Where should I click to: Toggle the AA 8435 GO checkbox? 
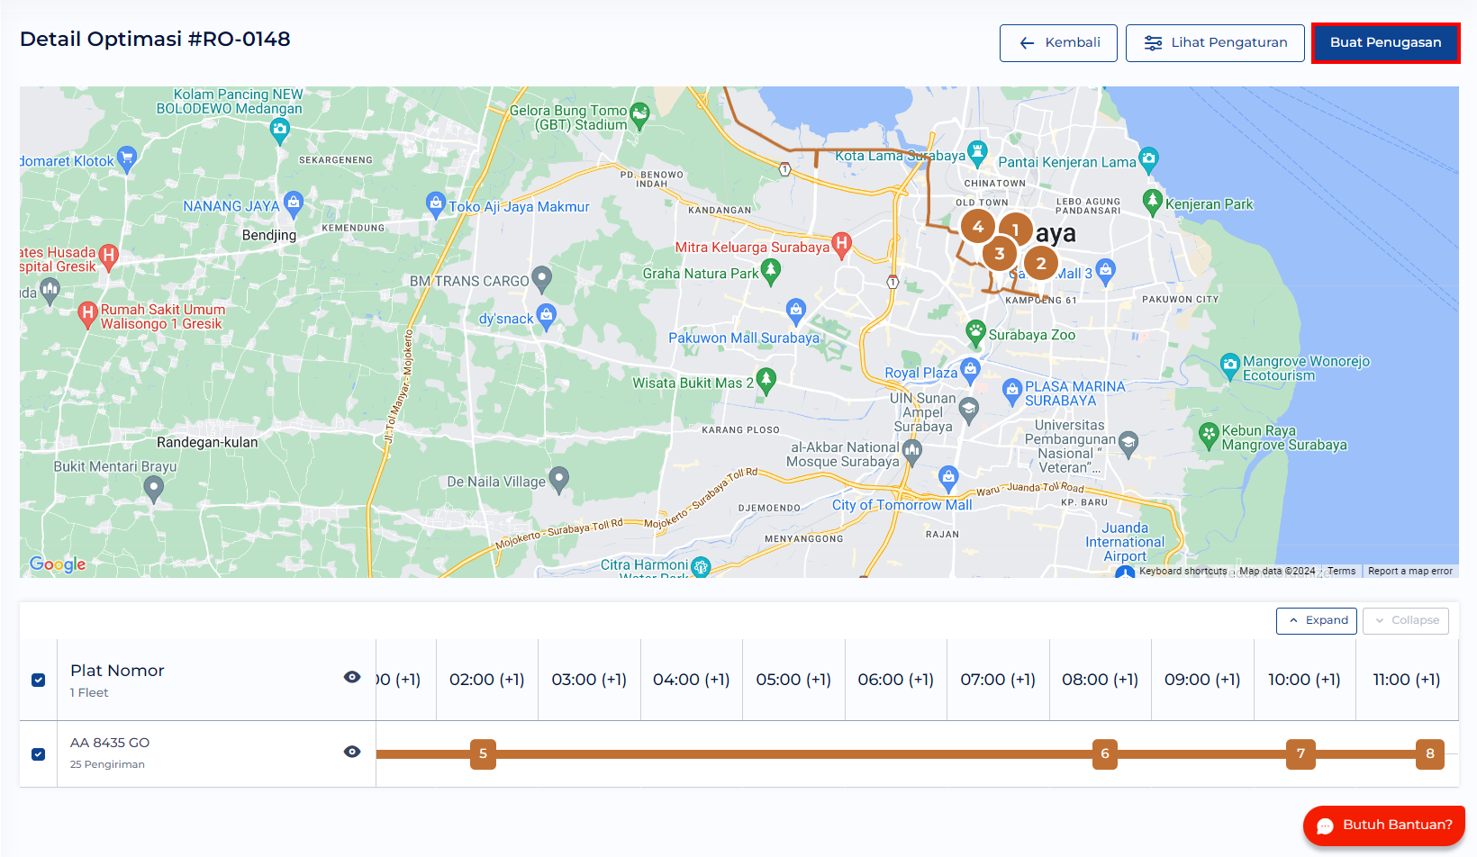point(38,754)
